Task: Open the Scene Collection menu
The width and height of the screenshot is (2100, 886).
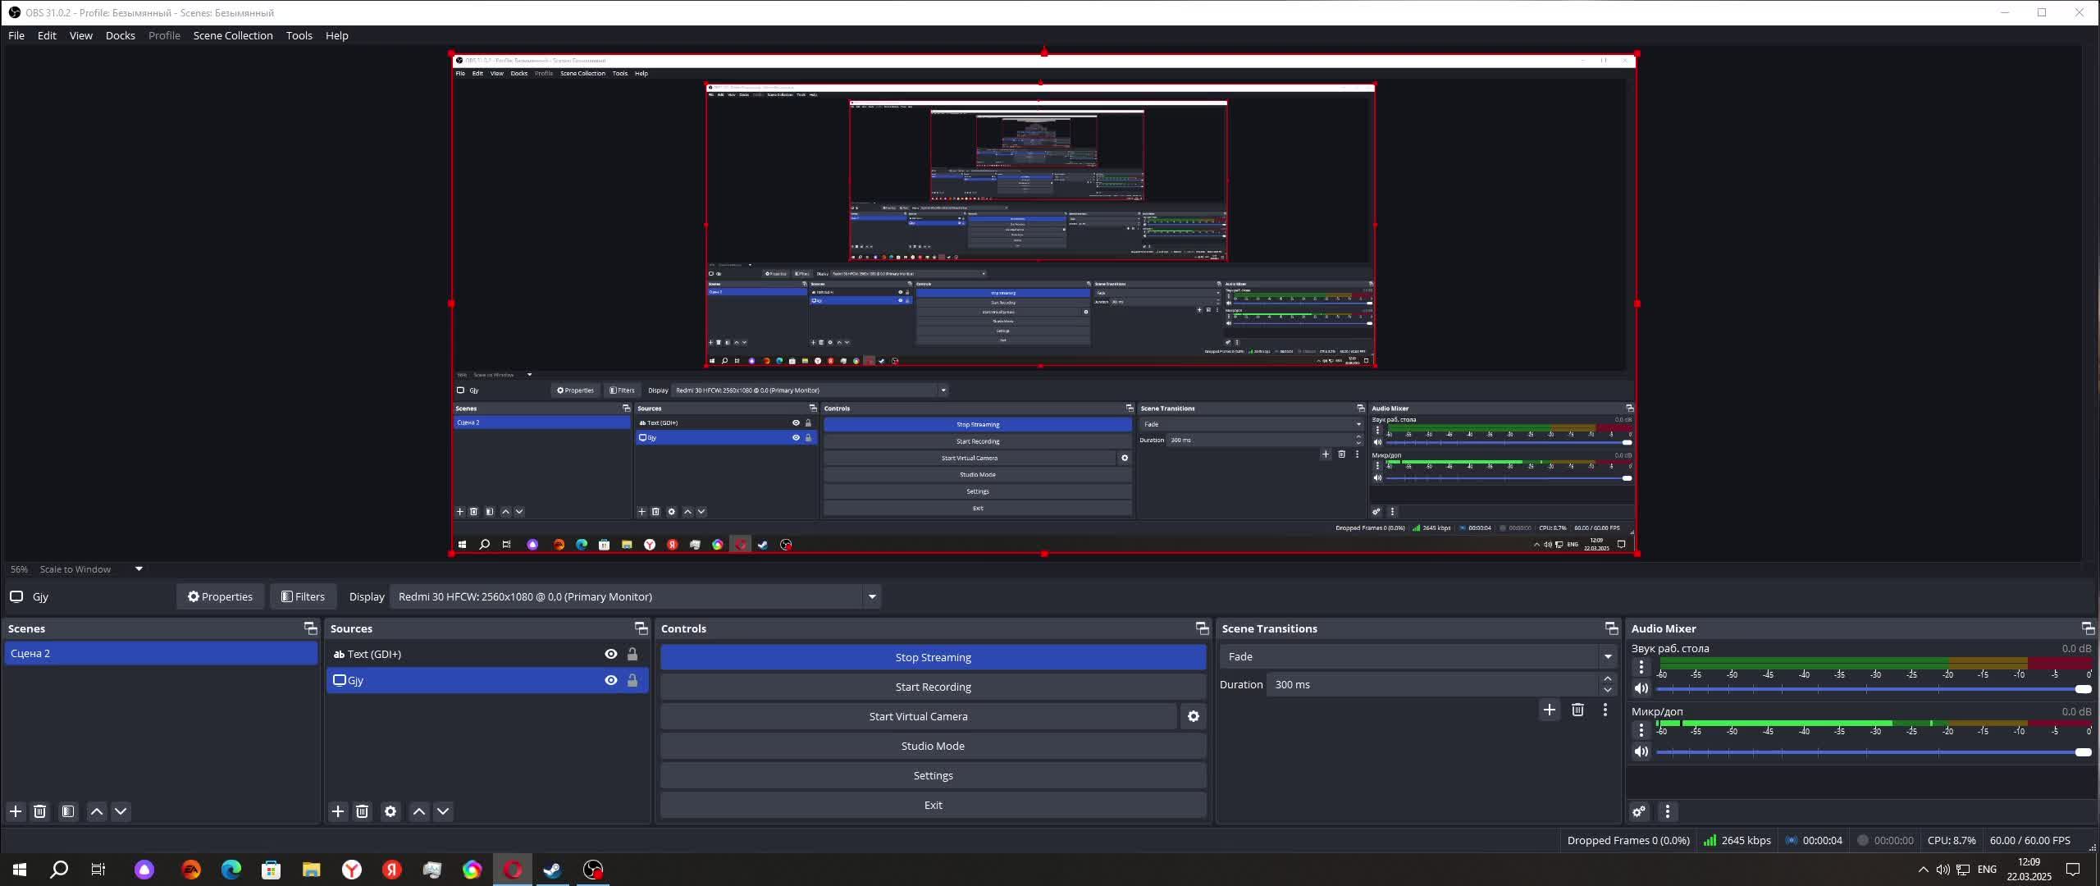Action: coord(233,35)
